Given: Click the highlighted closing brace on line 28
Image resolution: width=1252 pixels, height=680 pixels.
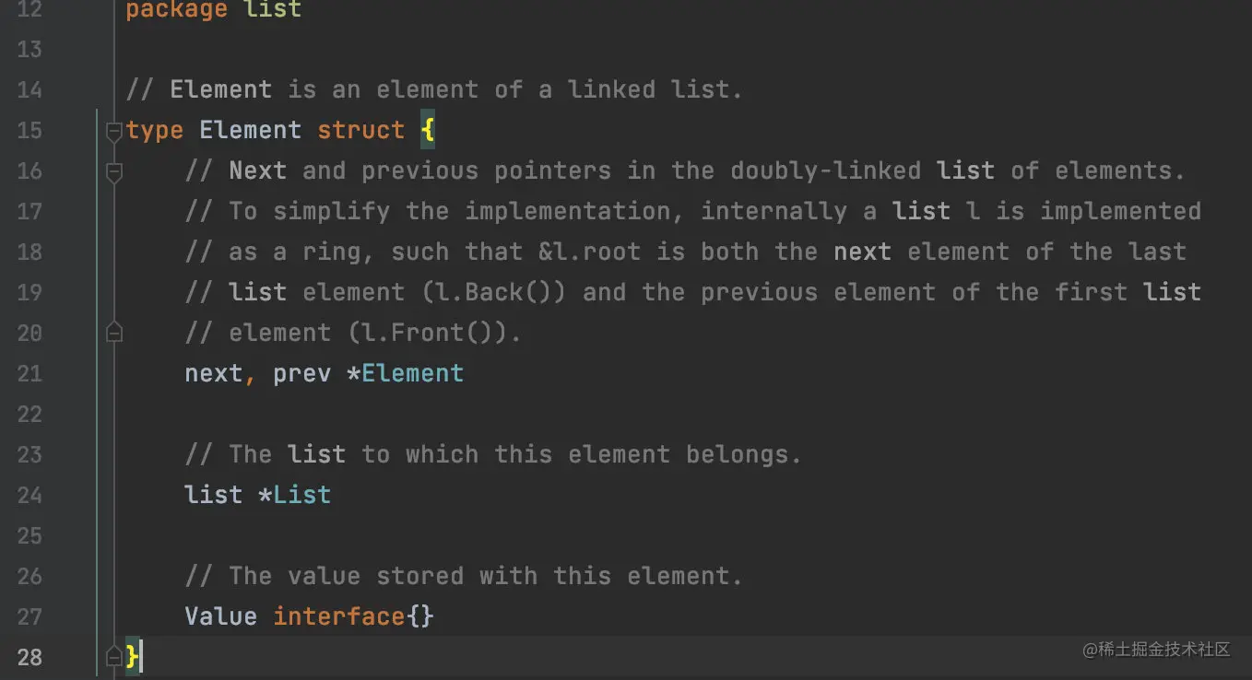Looking at the screenshot, I should (x=133, y=657).
